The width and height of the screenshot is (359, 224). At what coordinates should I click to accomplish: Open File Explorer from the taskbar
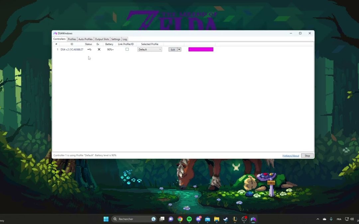217,219
